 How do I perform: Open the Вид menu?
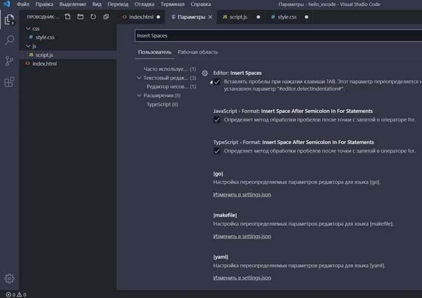point(97,4)
